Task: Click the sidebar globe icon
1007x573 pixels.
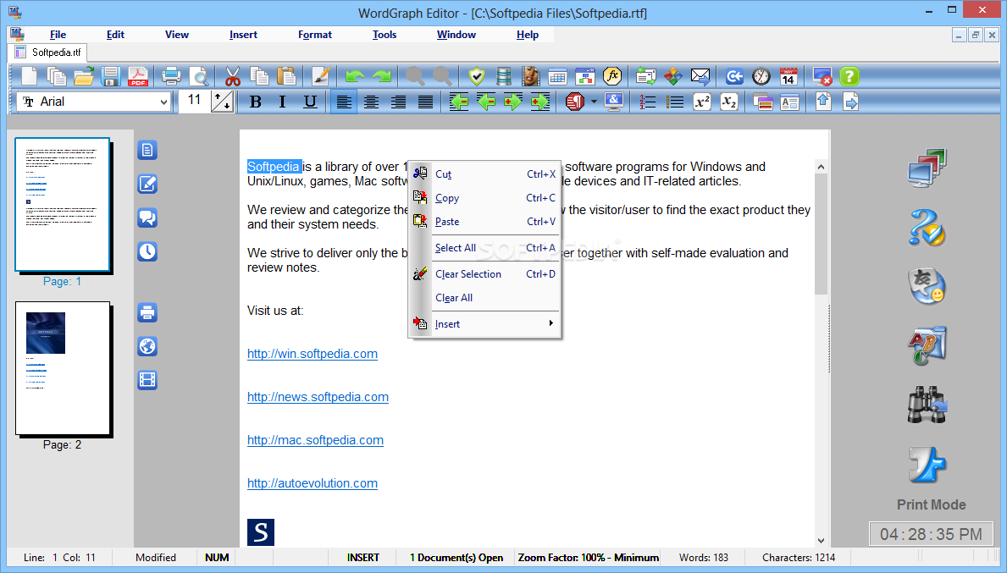Action: coord(147,346)
